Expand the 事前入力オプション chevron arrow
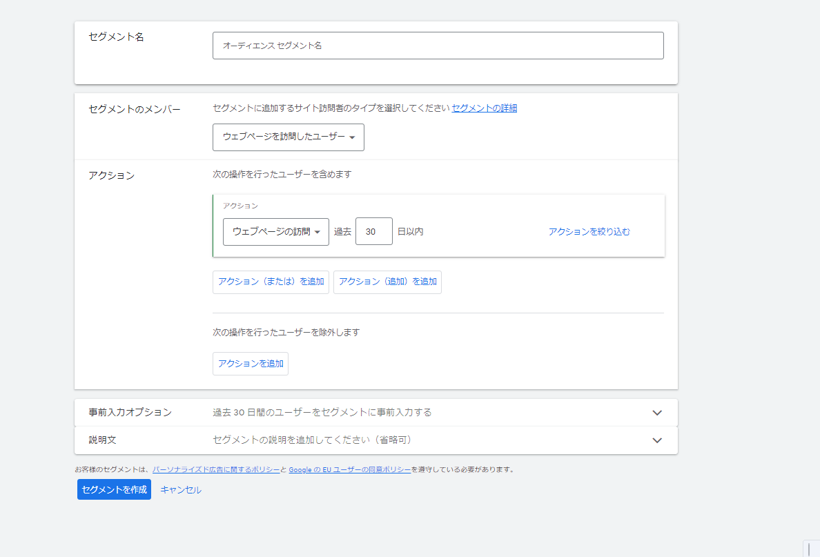The image size is (820, 557). [656, 413]
